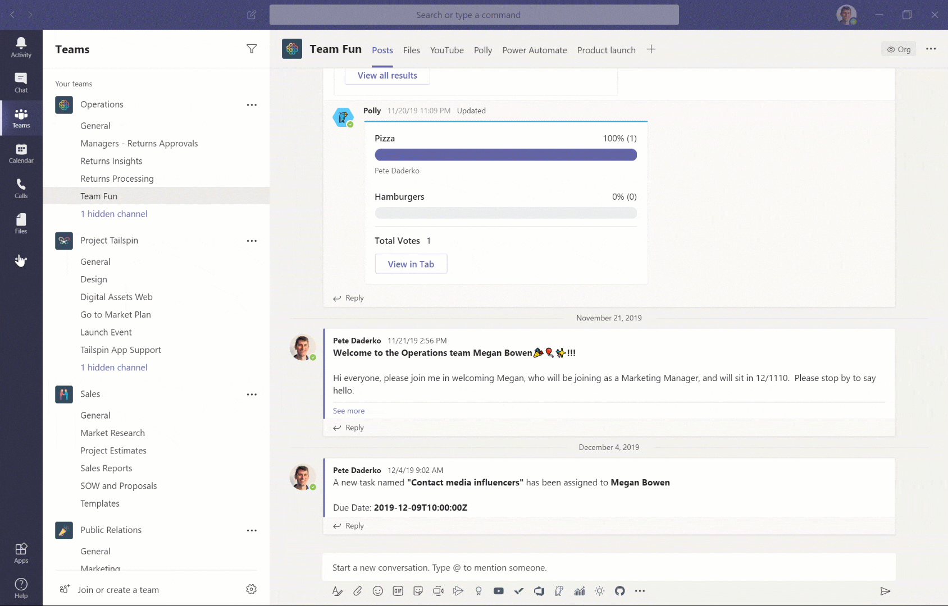Viewport: 948px width, 606px height.
Task: Open the GitHub extension
Action: pos(620,591)
